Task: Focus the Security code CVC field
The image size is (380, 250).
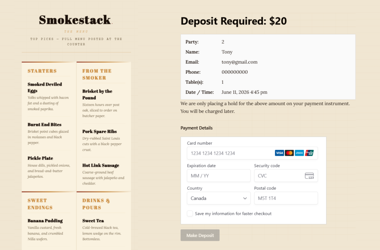Action: point(286,176)
